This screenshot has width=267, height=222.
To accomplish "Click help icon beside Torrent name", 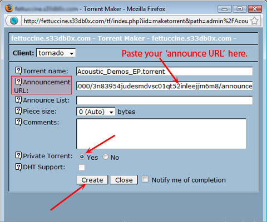I will (18, 70).
